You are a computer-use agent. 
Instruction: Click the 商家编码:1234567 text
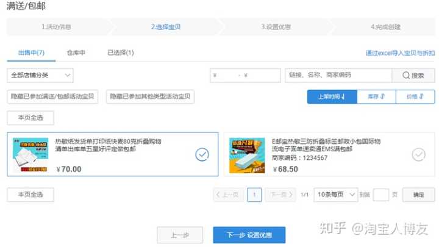299,158
